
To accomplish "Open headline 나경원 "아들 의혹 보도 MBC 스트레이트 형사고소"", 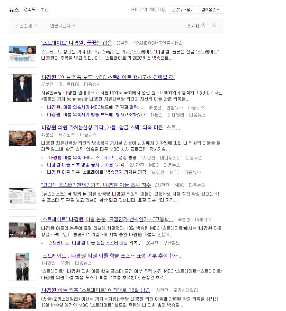I will 108,77.
